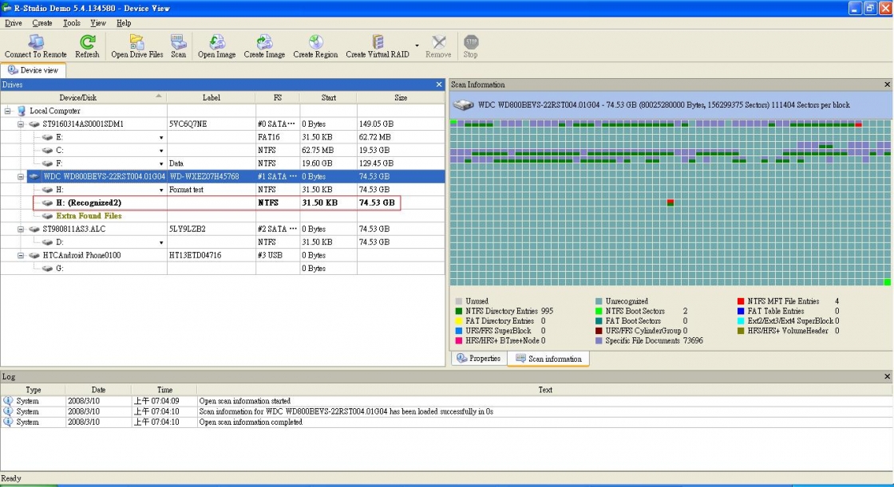
Task: Refresh the drive list
Action: tap(87, 46)
